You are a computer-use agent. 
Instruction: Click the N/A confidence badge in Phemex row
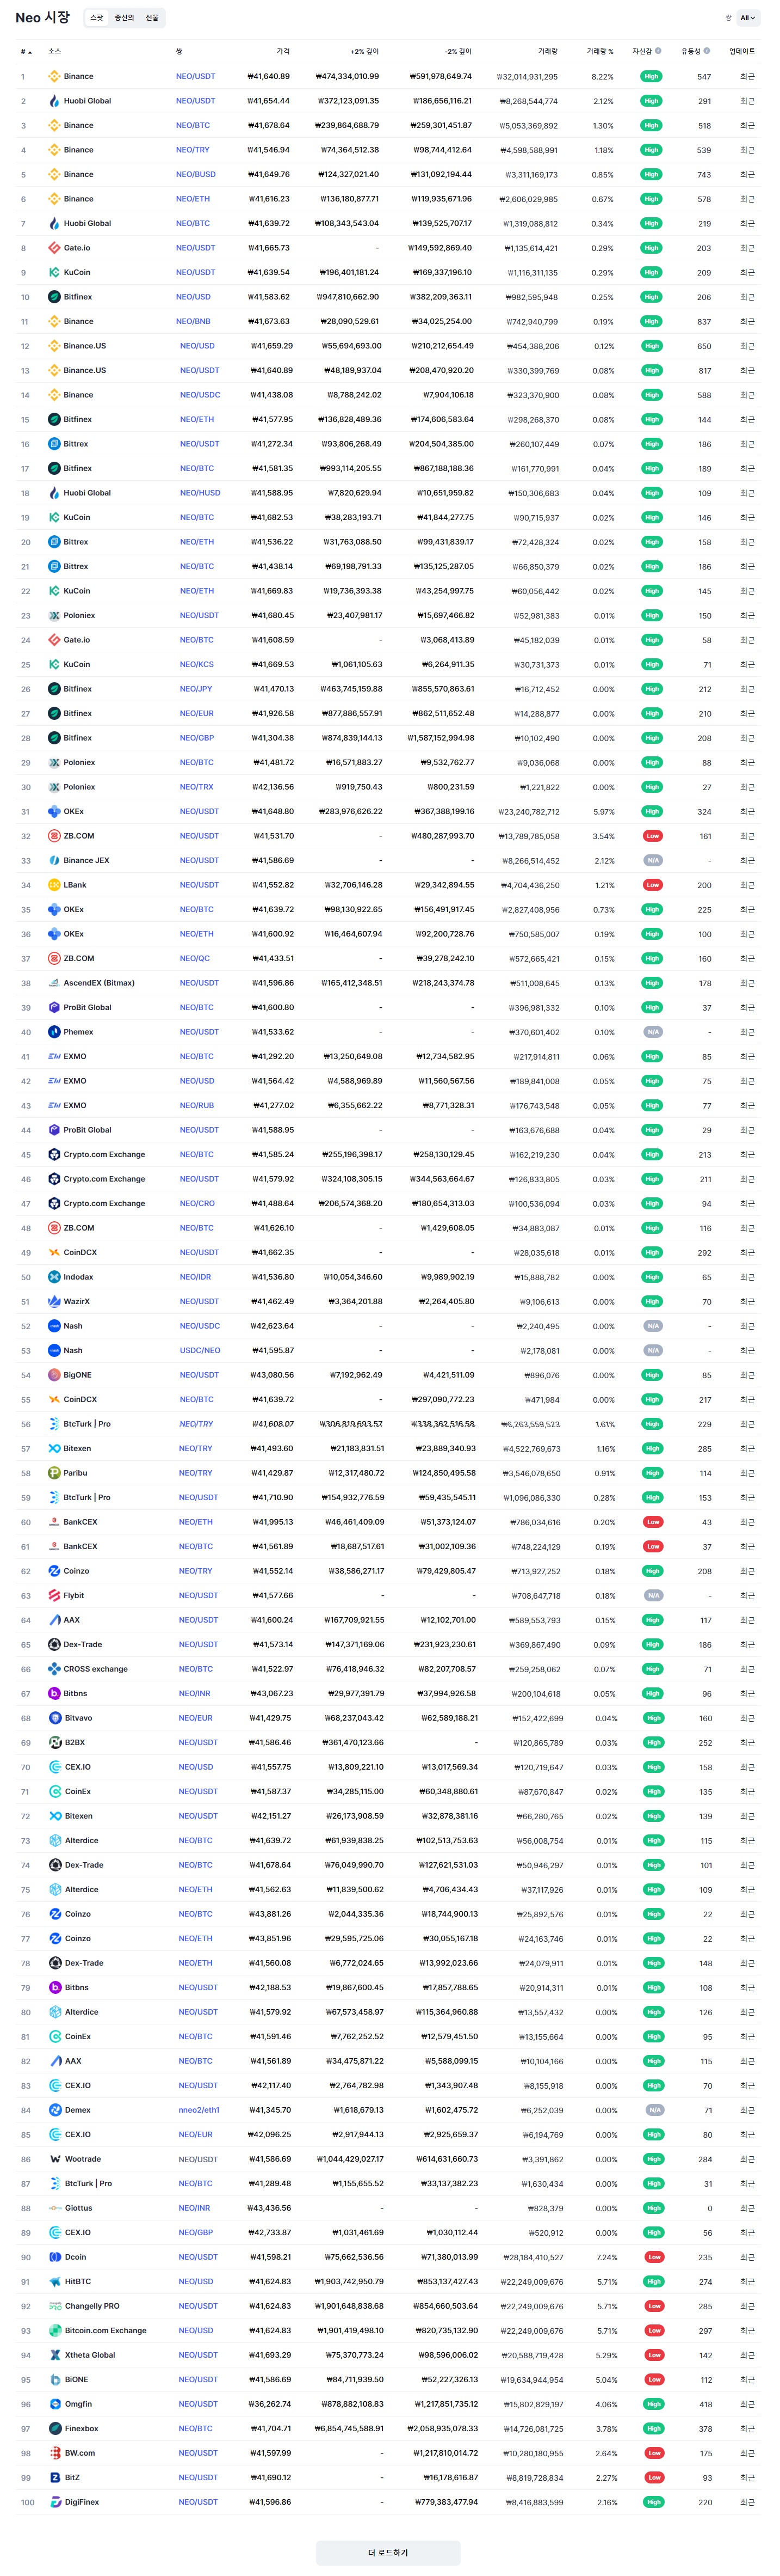(x=652, y=1032)
